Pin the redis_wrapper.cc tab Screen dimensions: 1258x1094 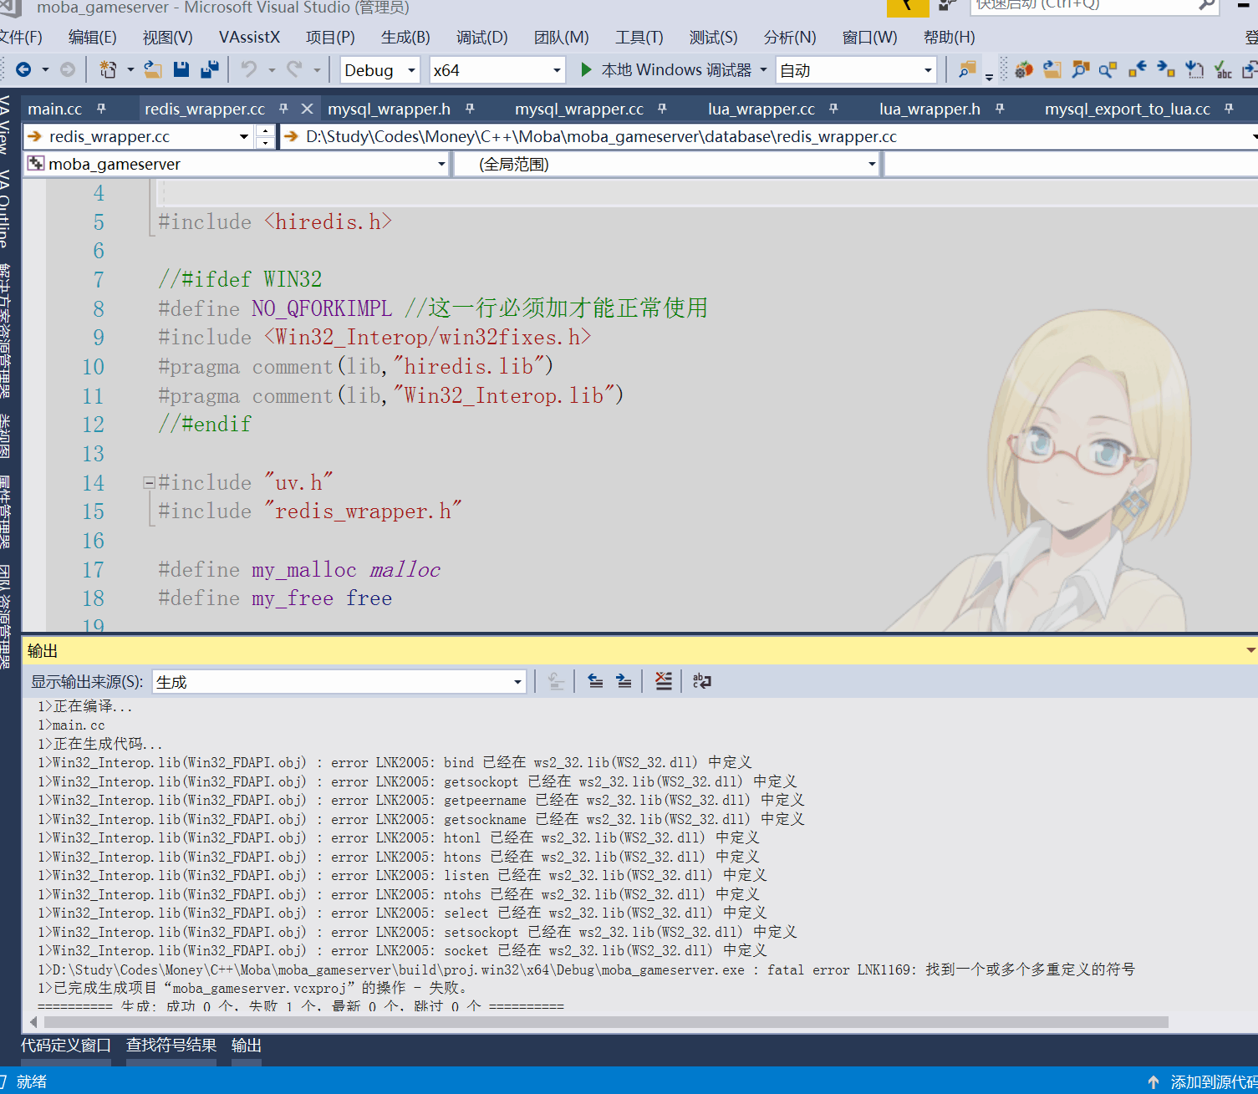pyautogui.click(x=283, y=109)
